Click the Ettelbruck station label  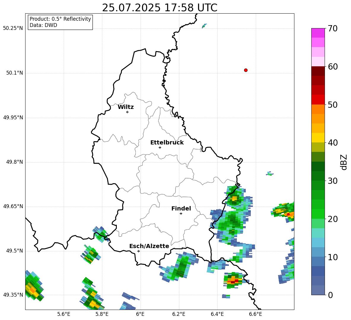tap(167, 143)
